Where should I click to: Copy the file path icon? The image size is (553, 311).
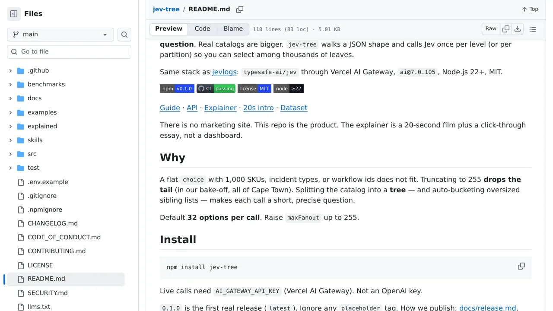click(240, 10)
